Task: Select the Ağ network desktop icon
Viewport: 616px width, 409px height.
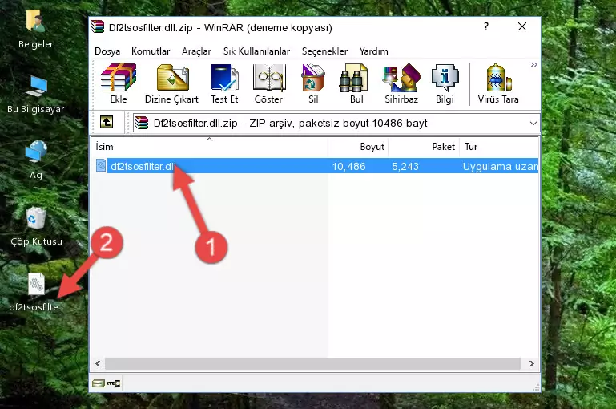Action: tap(36, 160)
